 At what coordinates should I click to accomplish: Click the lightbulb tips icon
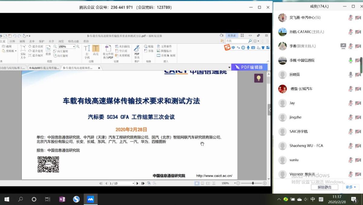click(258, 78)
